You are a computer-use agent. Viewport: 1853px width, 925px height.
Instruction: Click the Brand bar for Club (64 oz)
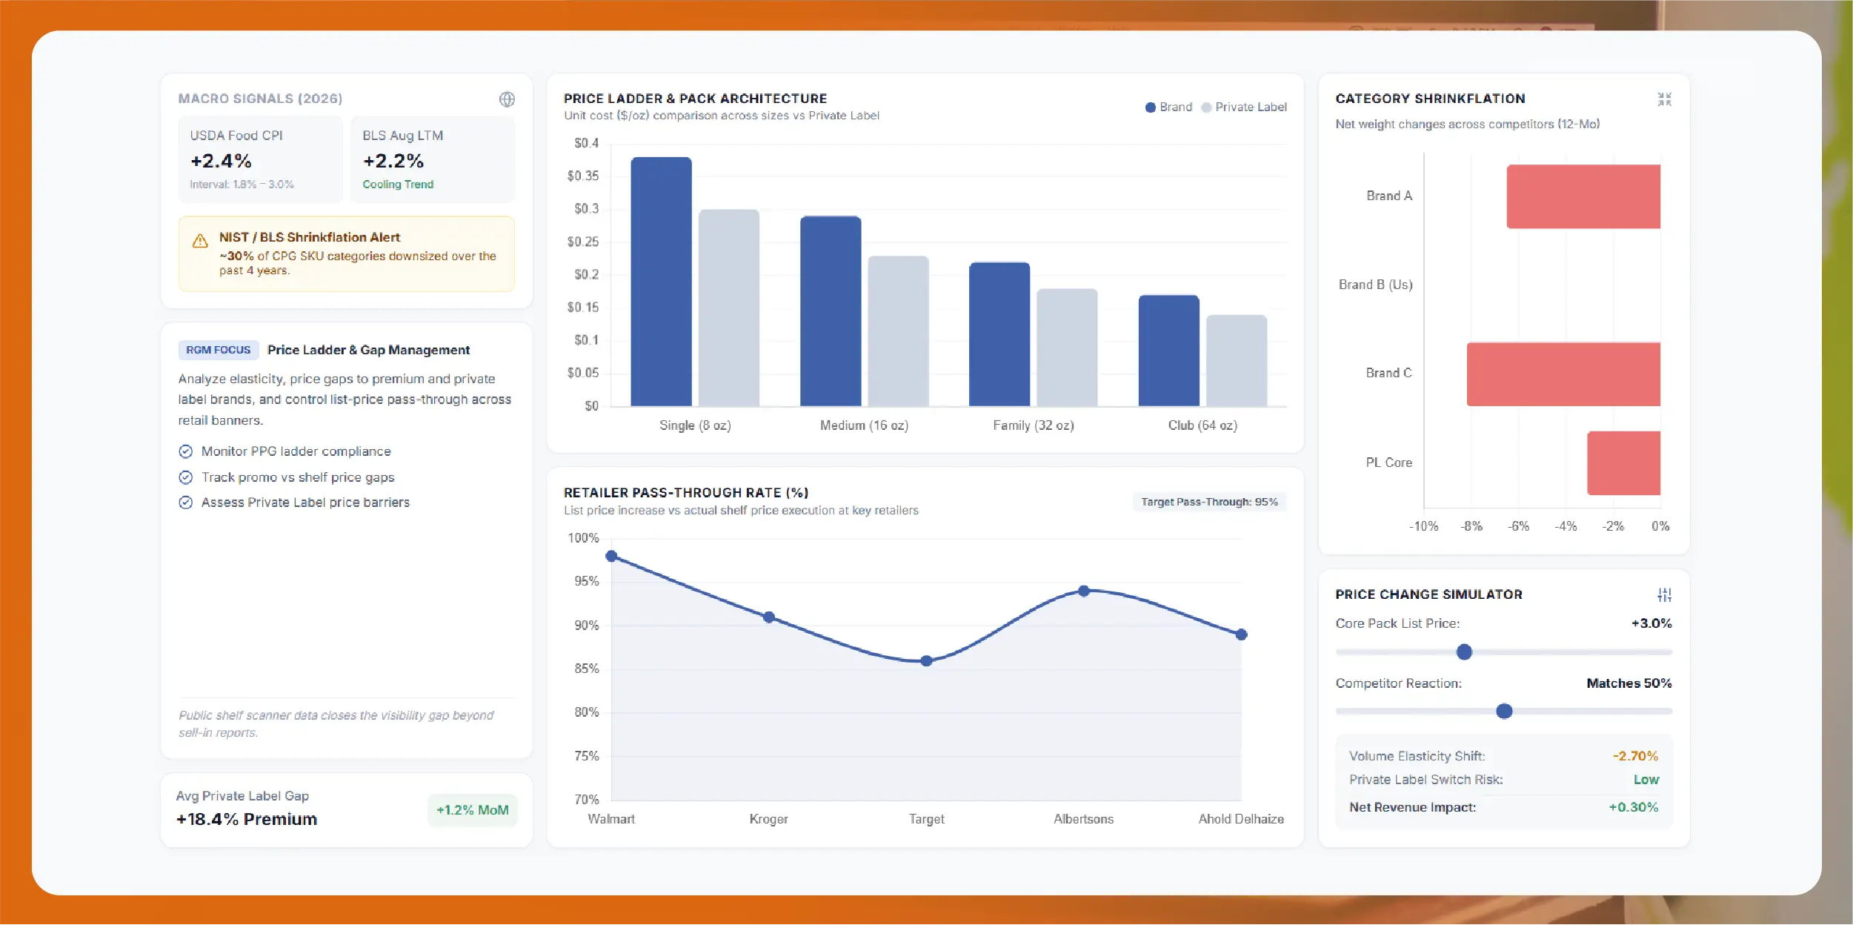pos(1168,351)
